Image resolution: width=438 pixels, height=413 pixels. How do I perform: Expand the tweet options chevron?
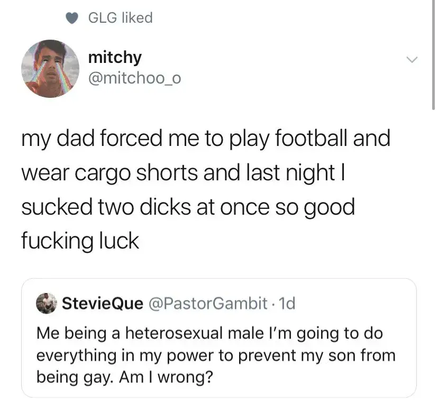412,59
